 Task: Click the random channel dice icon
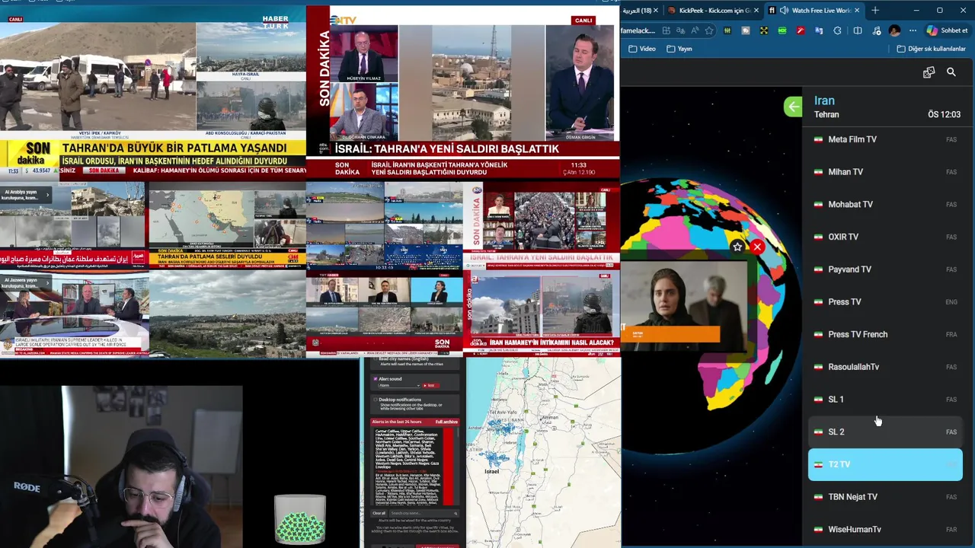pos(929,72)
